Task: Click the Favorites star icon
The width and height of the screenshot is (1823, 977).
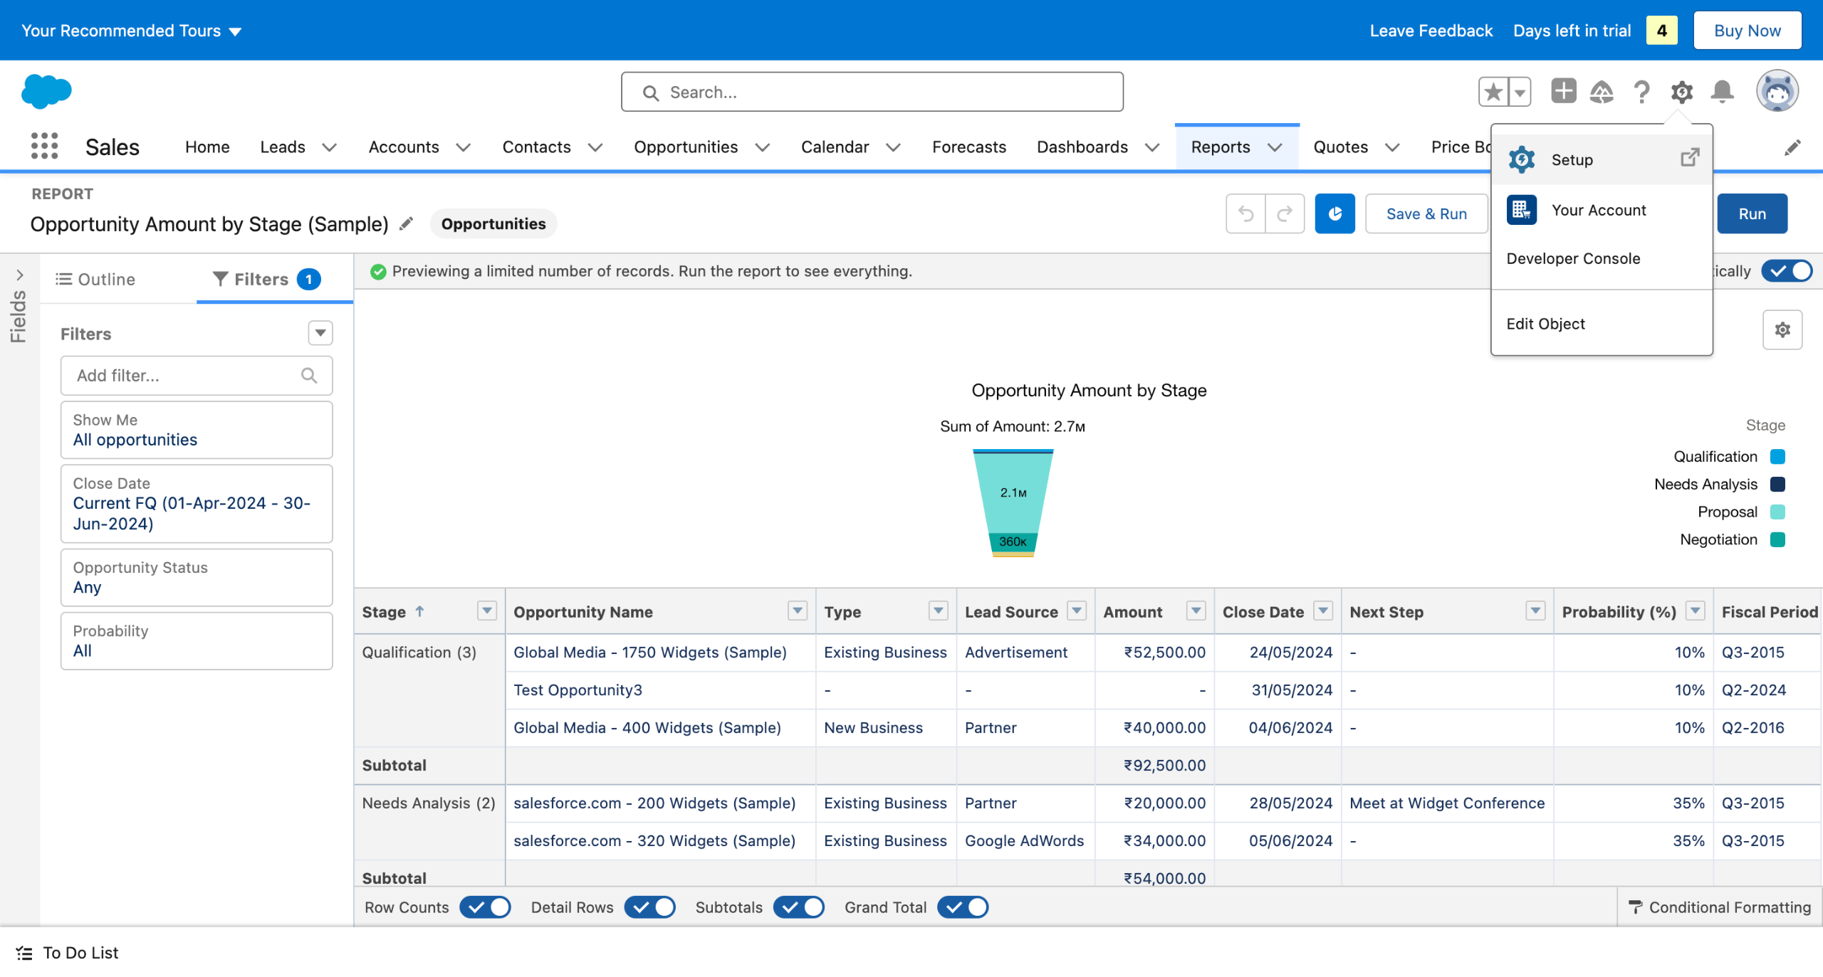Action: [1493, 92]
